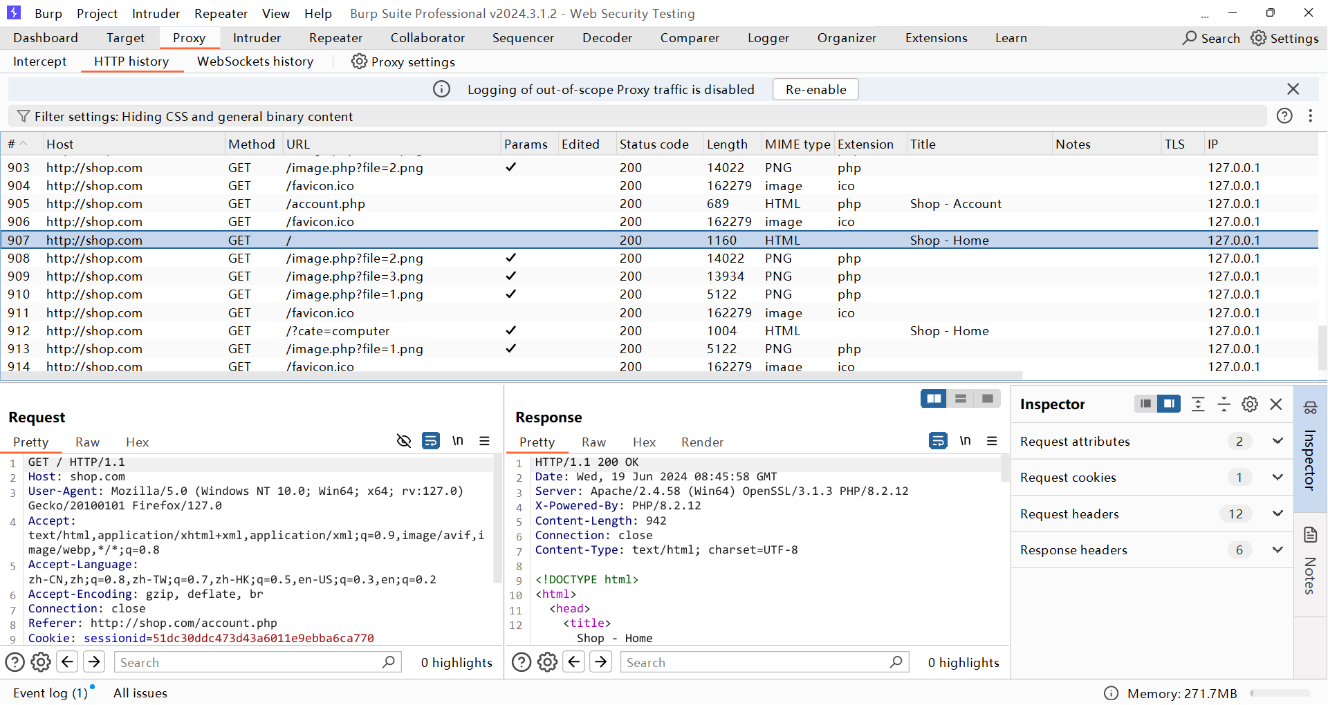Select top-bottom request/response layout
Screen dimensions: 1328x705
point(961,399)
